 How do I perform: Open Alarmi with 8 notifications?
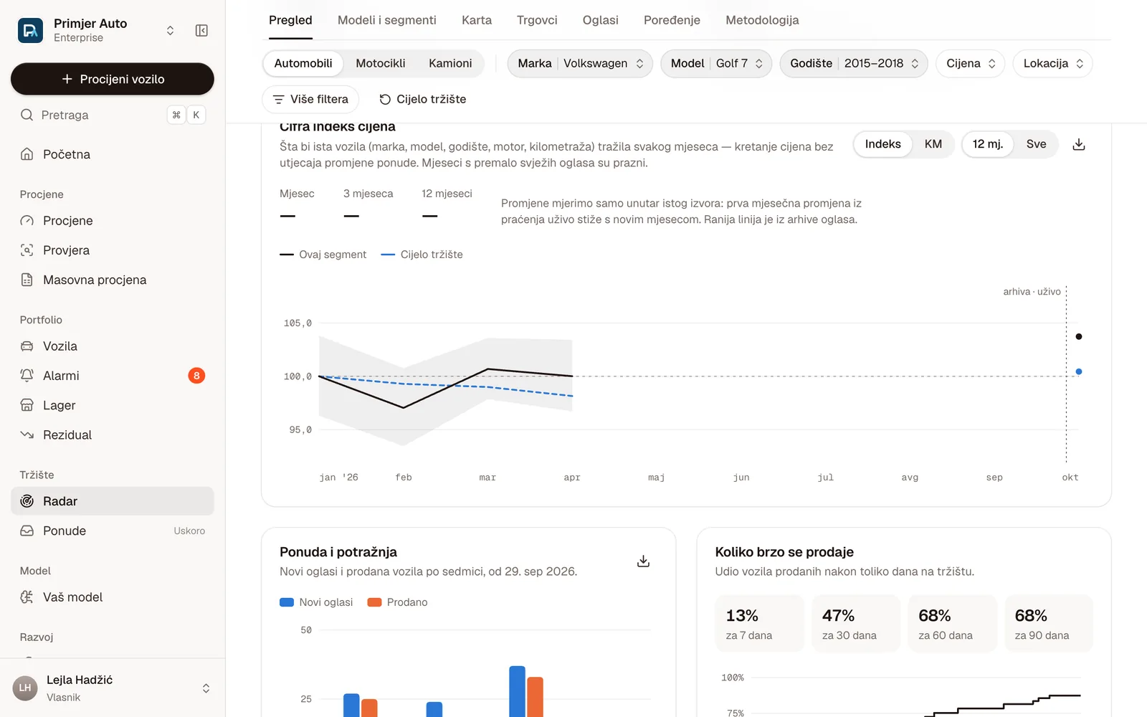coord(113,376)
